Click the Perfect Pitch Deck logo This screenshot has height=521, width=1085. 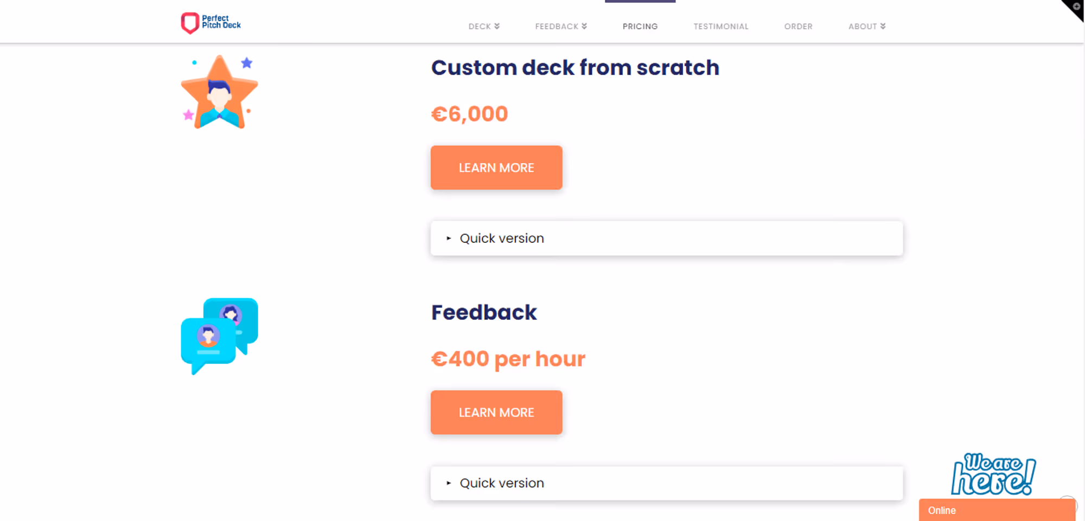(211, 23)
